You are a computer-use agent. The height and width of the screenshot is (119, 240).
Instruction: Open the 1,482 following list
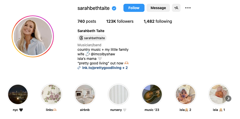click(158, 21)
